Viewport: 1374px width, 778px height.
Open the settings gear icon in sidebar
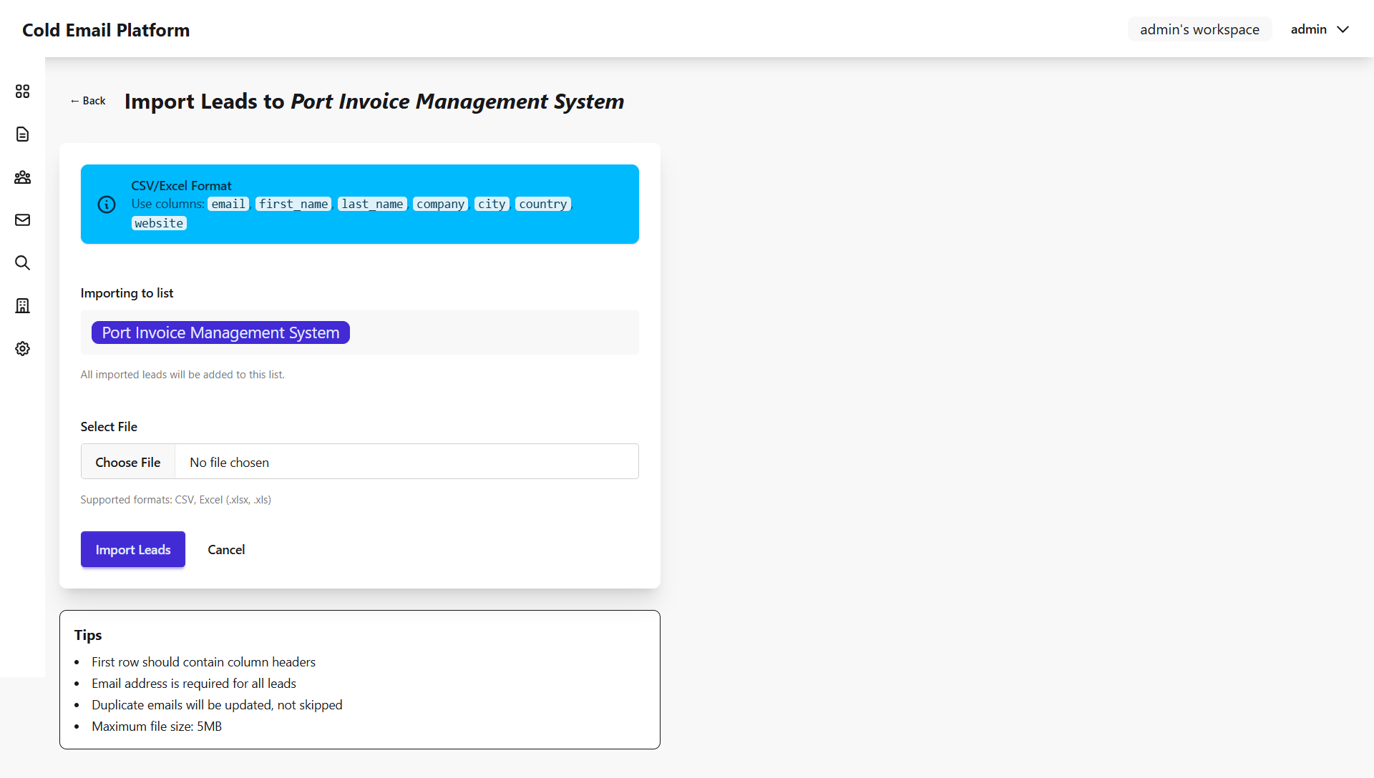click(x=22, y=349)
